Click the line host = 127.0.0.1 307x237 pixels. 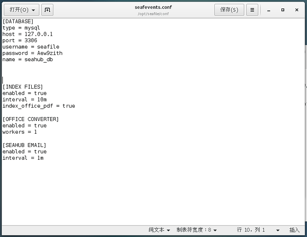click(x=27, y=34)
